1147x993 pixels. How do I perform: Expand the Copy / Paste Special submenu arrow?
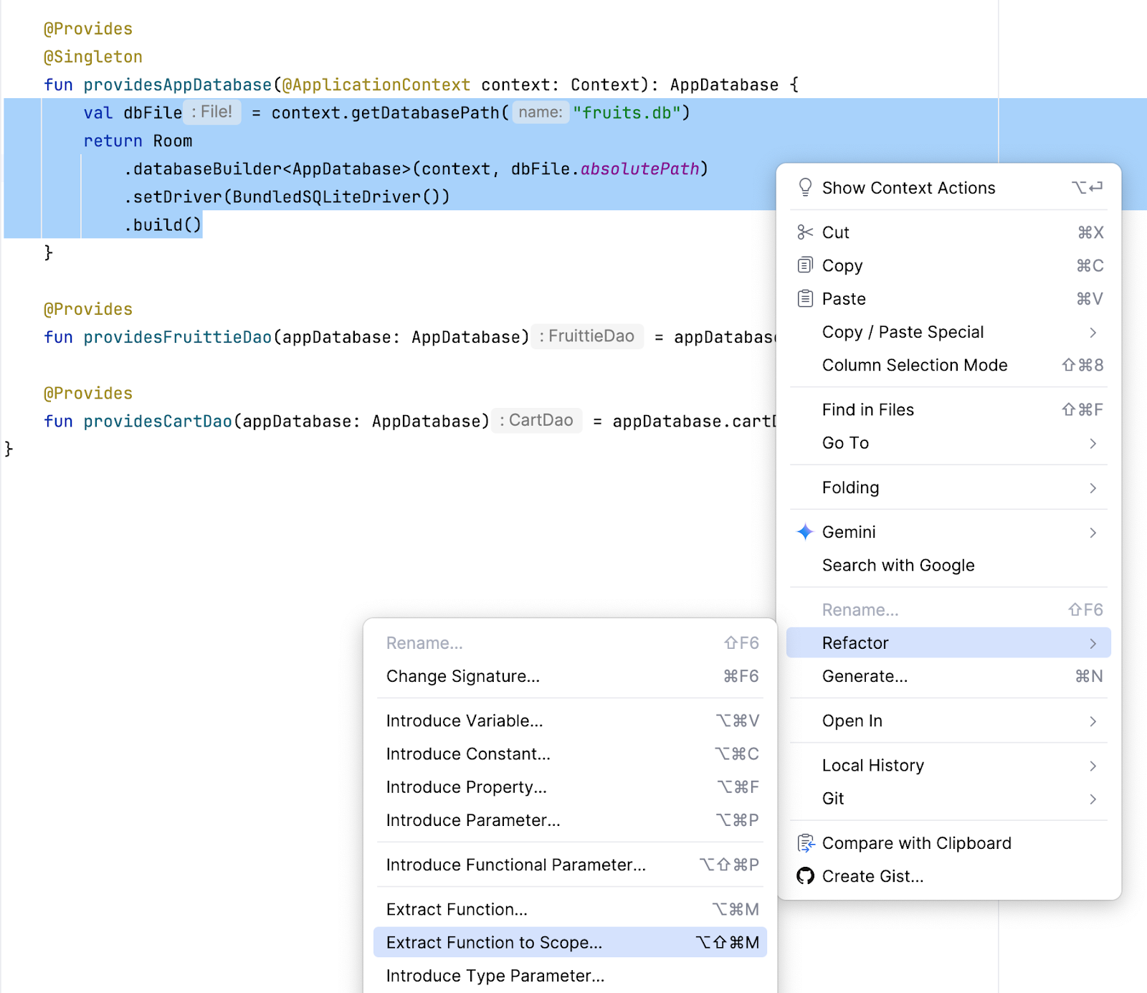point(1093,332)
